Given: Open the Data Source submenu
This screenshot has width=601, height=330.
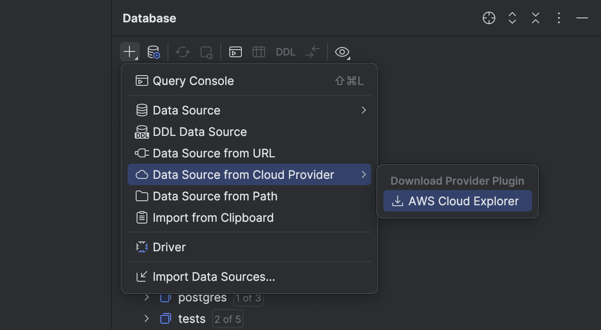Looking at the screenshot, I should click(x=186, y=110).
